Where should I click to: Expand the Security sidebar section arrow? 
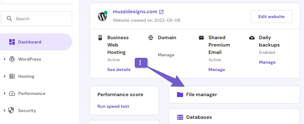click(x=5, y=111)
